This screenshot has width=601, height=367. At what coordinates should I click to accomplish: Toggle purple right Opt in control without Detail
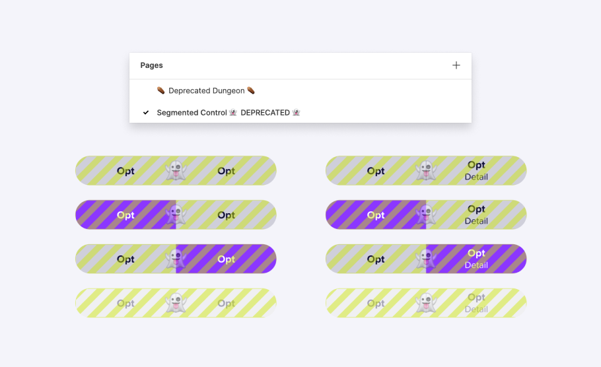coord(226,259)
